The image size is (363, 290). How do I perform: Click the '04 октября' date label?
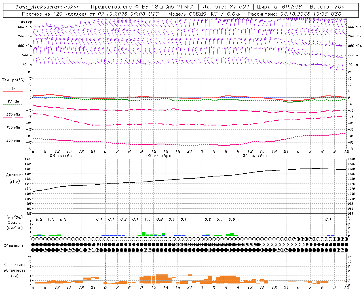255,156
